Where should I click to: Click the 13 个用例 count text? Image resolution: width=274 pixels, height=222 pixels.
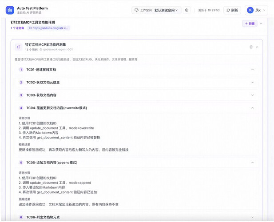[x=31, y=50]
